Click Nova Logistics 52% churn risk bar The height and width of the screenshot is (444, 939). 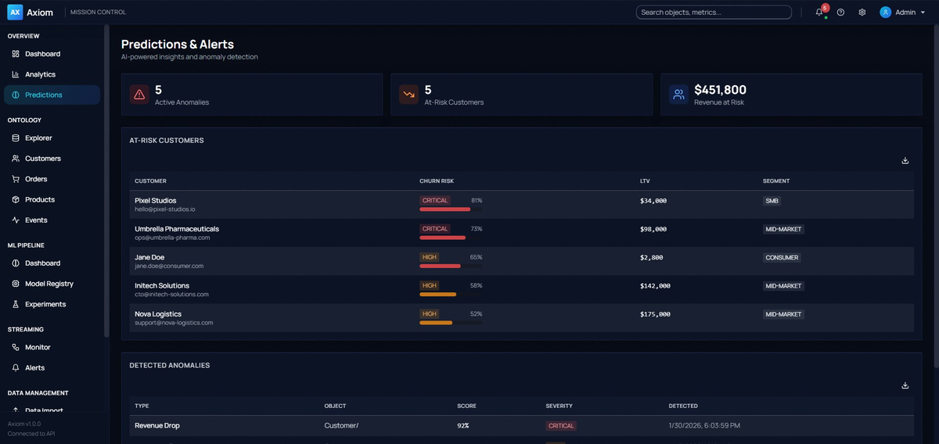451,323
